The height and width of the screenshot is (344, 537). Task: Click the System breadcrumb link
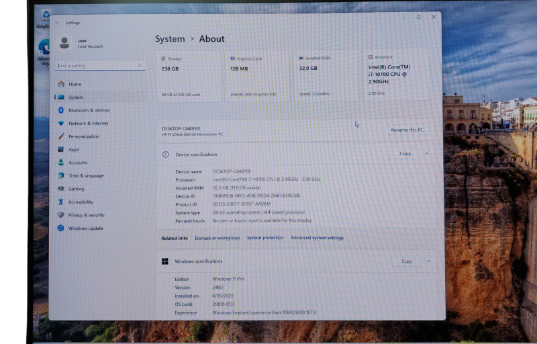click(170, 39)
